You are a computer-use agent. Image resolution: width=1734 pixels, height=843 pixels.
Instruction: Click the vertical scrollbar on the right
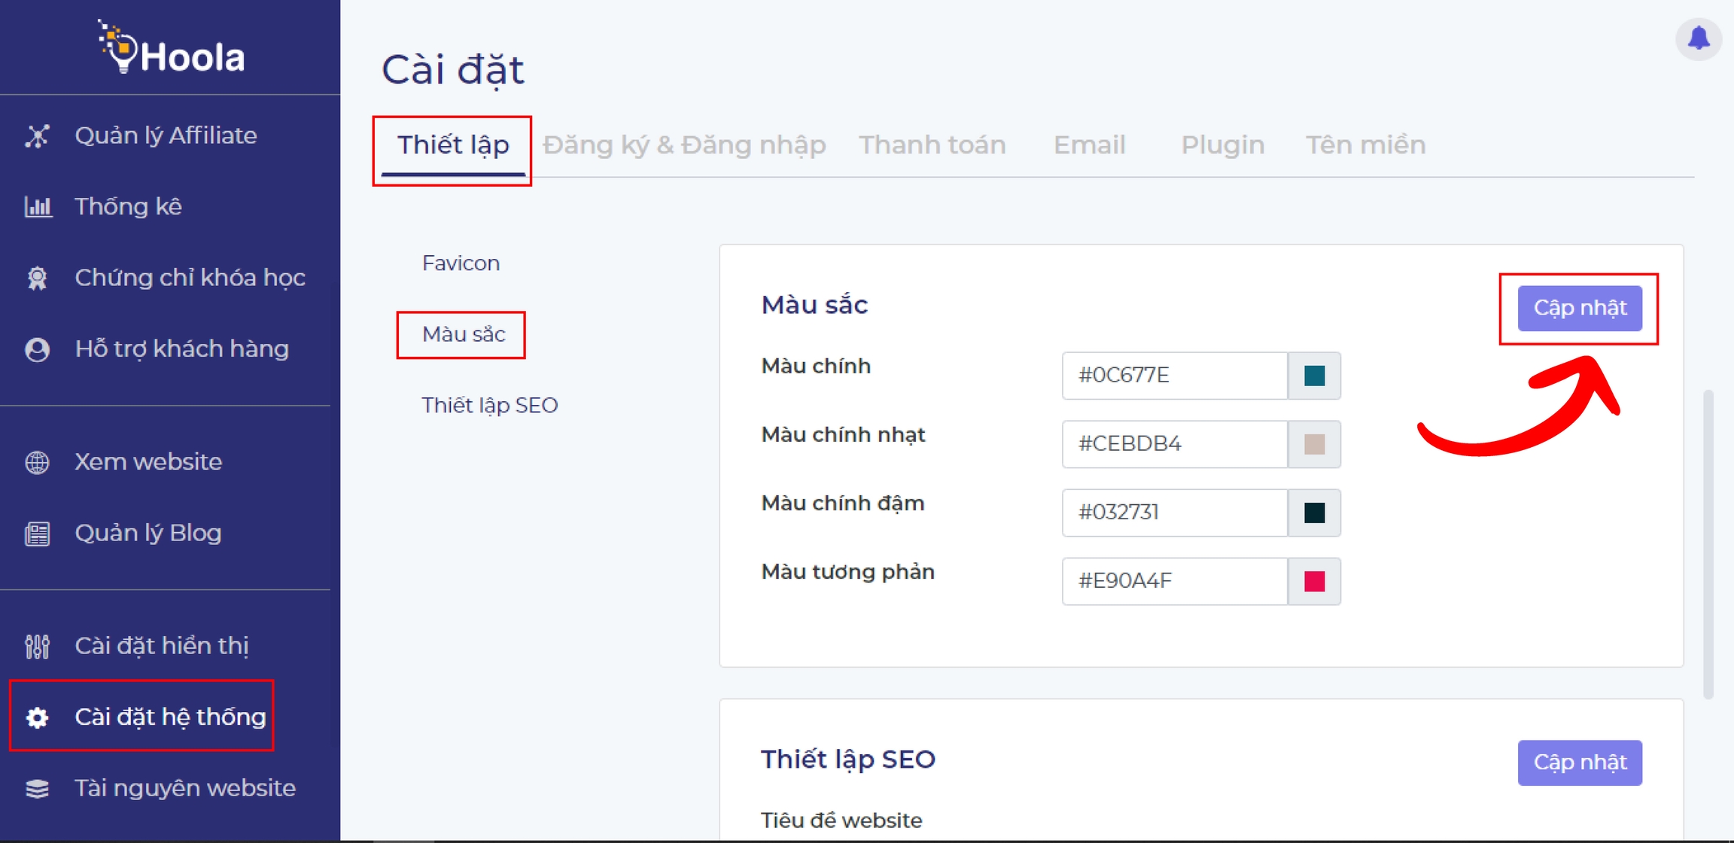click(x=1708, y=542)
